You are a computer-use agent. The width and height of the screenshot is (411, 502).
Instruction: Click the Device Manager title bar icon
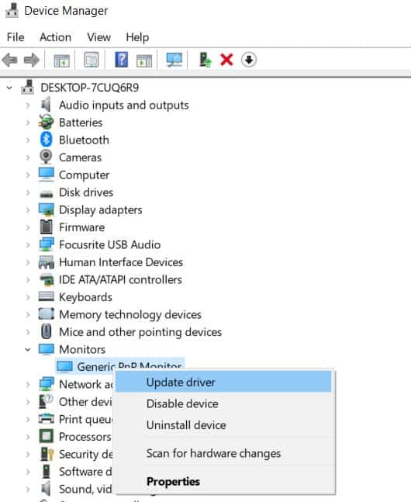click(x=12, y=11)
